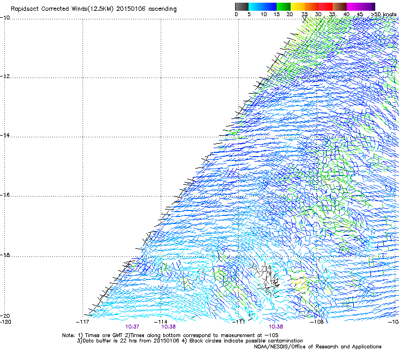Click the yellow 20-25 knots legend segment
The image size is (399, 350).
click(x=298, y=6)
